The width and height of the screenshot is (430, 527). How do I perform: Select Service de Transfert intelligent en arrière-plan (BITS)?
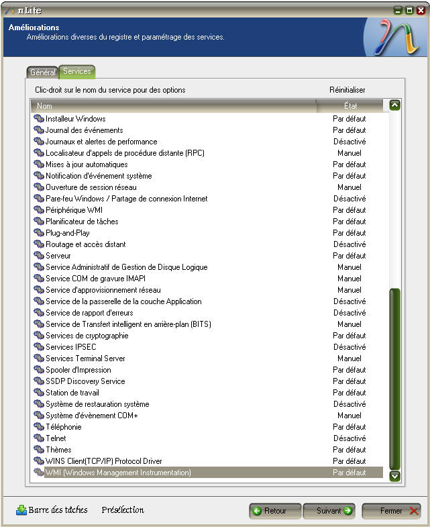[x=207, y=324]
